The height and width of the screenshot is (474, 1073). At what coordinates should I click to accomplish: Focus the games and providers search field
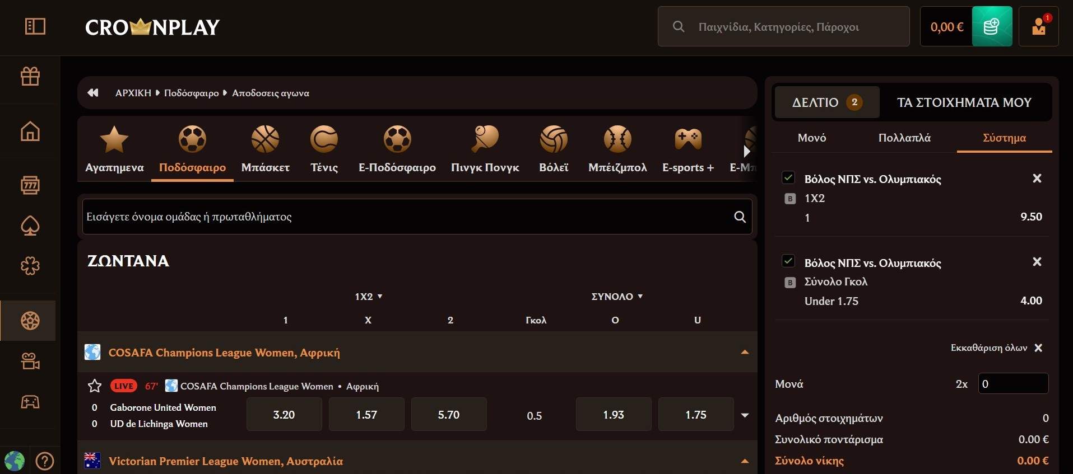point(784,26)
